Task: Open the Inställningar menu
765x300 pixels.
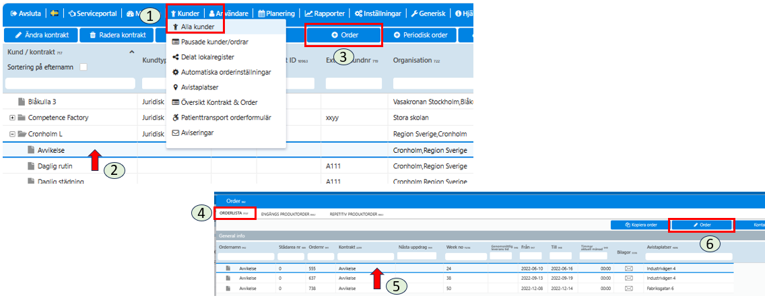Action: point(378,13)
